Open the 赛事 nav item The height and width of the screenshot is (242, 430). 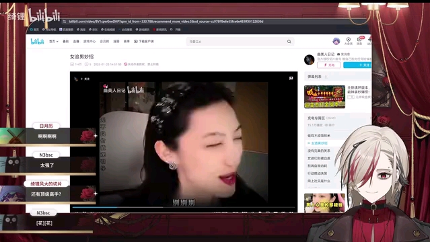click(127, 42)
